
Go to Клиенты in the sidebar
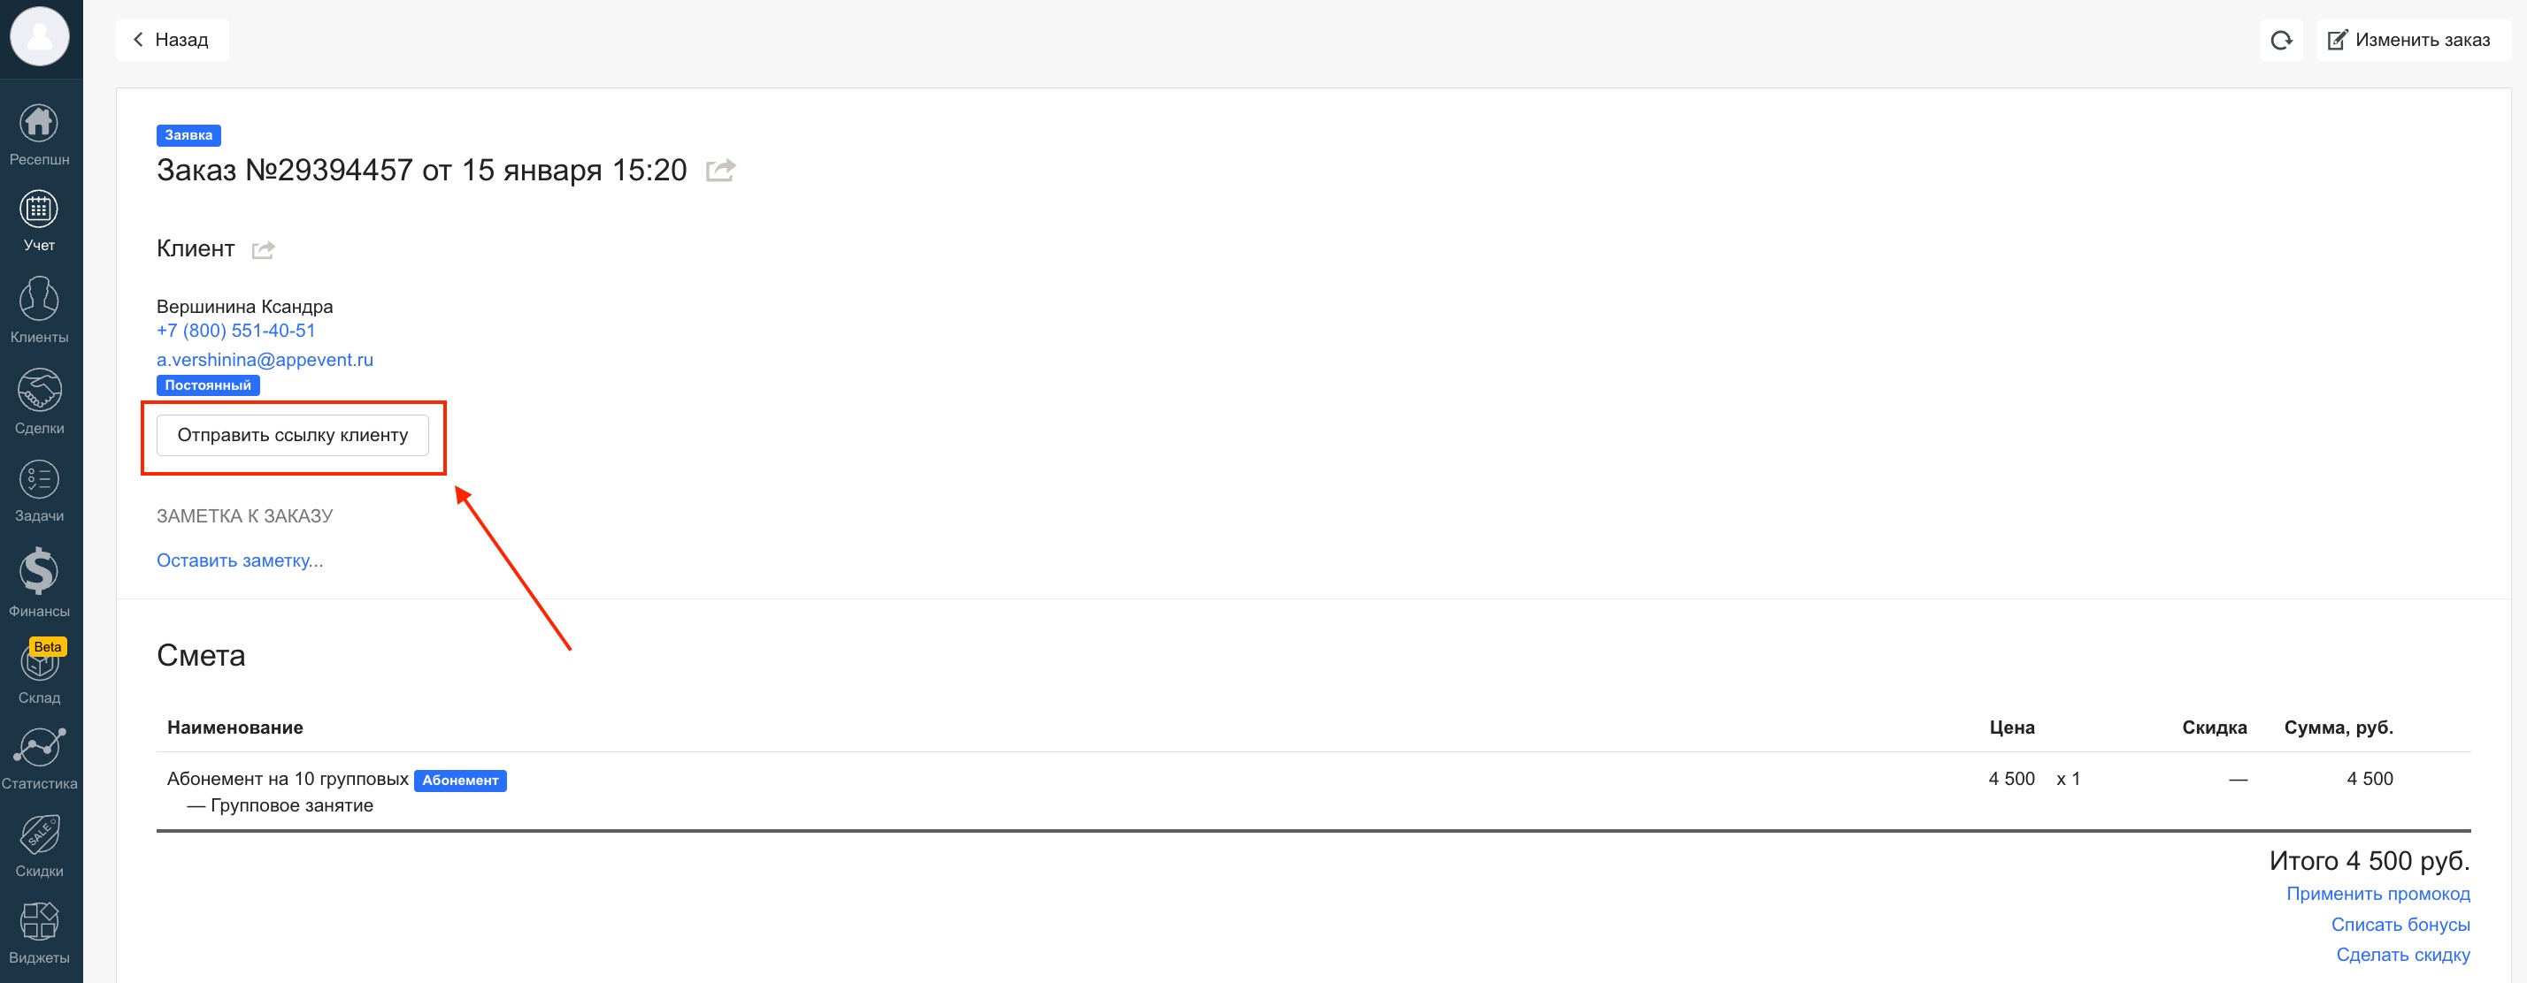coord(39,309)
